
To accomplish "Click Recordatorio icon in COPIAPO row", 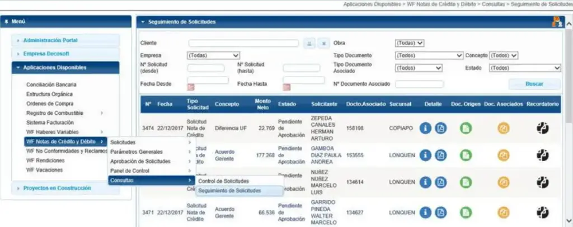I will coord(543,128).
